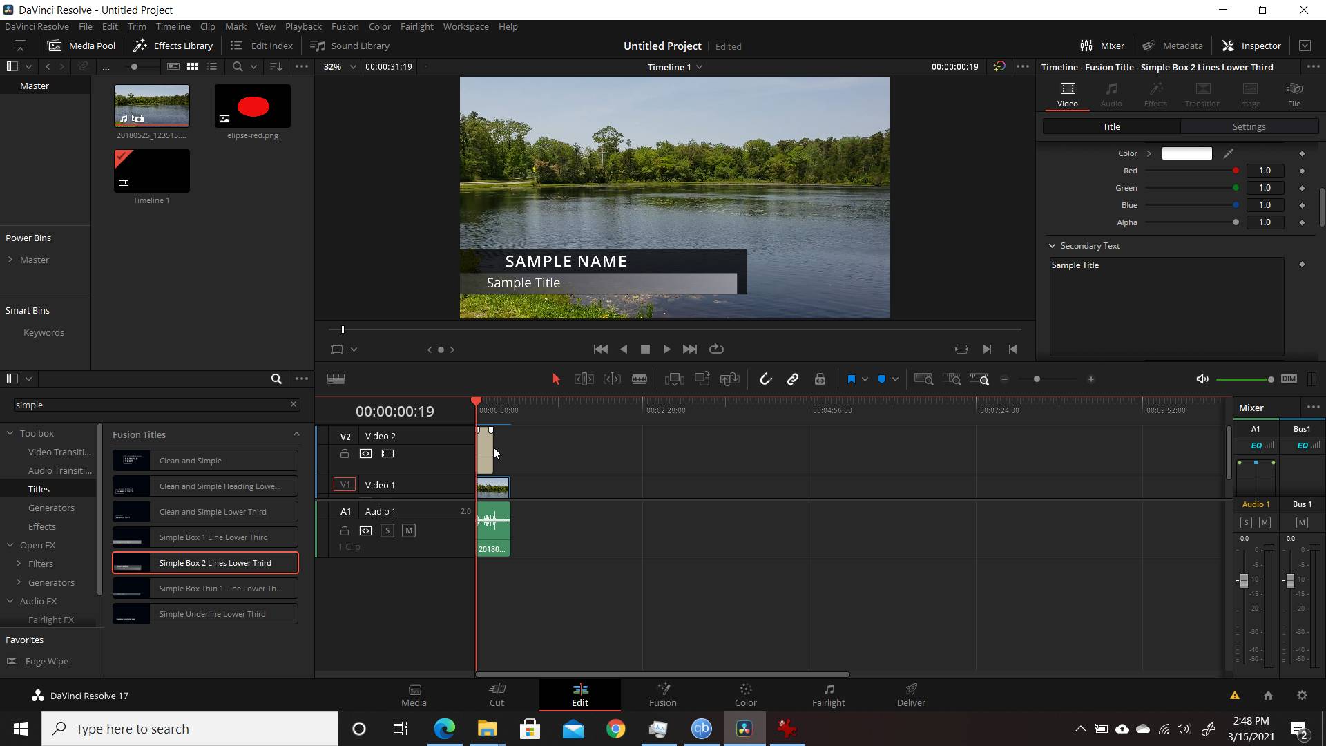Screen dimensions: 1326x746
Task: Toggle timeline Snapping magnet icon
Action: [765, 379]
